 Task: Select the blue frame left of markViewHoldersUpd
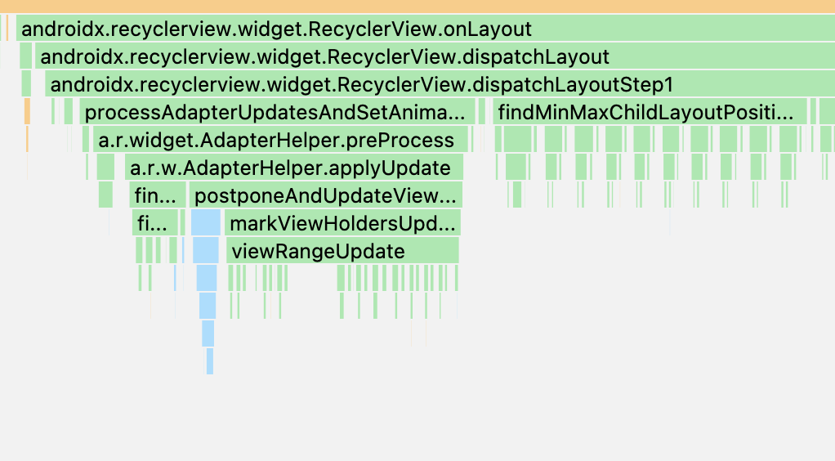[206, 223]
